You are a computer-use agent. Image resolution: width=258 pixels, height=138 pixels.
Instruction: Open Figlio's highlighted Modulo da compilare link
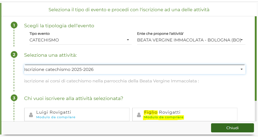coord(164,117)
